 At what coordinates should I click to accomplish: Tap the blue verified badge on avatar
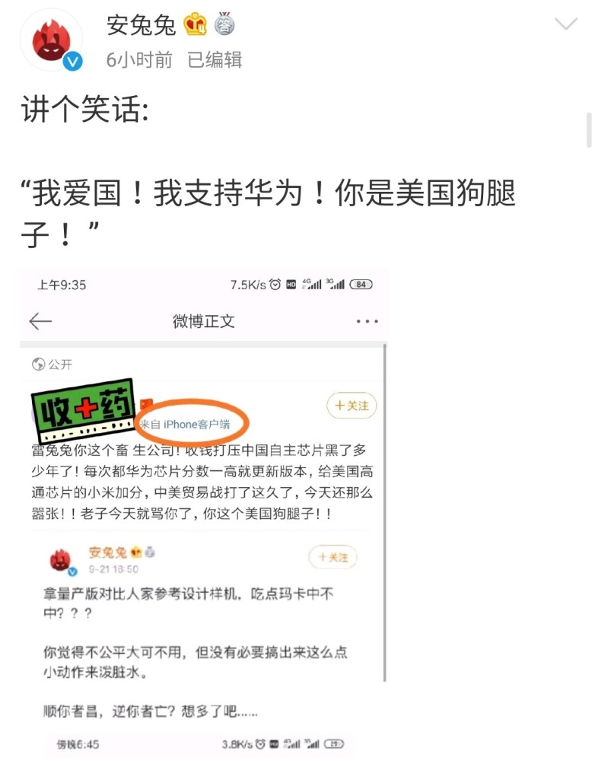(x=73, y=61)
